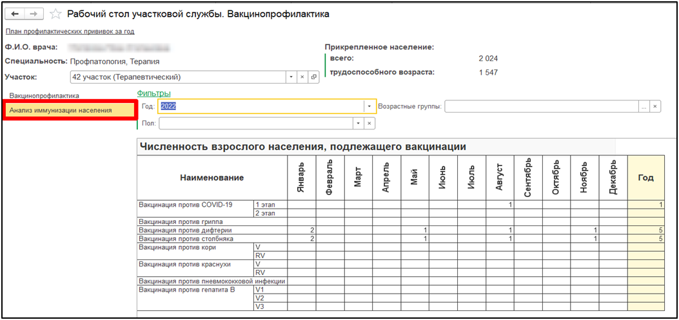Viewport: 679px width, 320px height.
Task: Select COVID-19 1 этап August cell
Action: pos(499,205)
